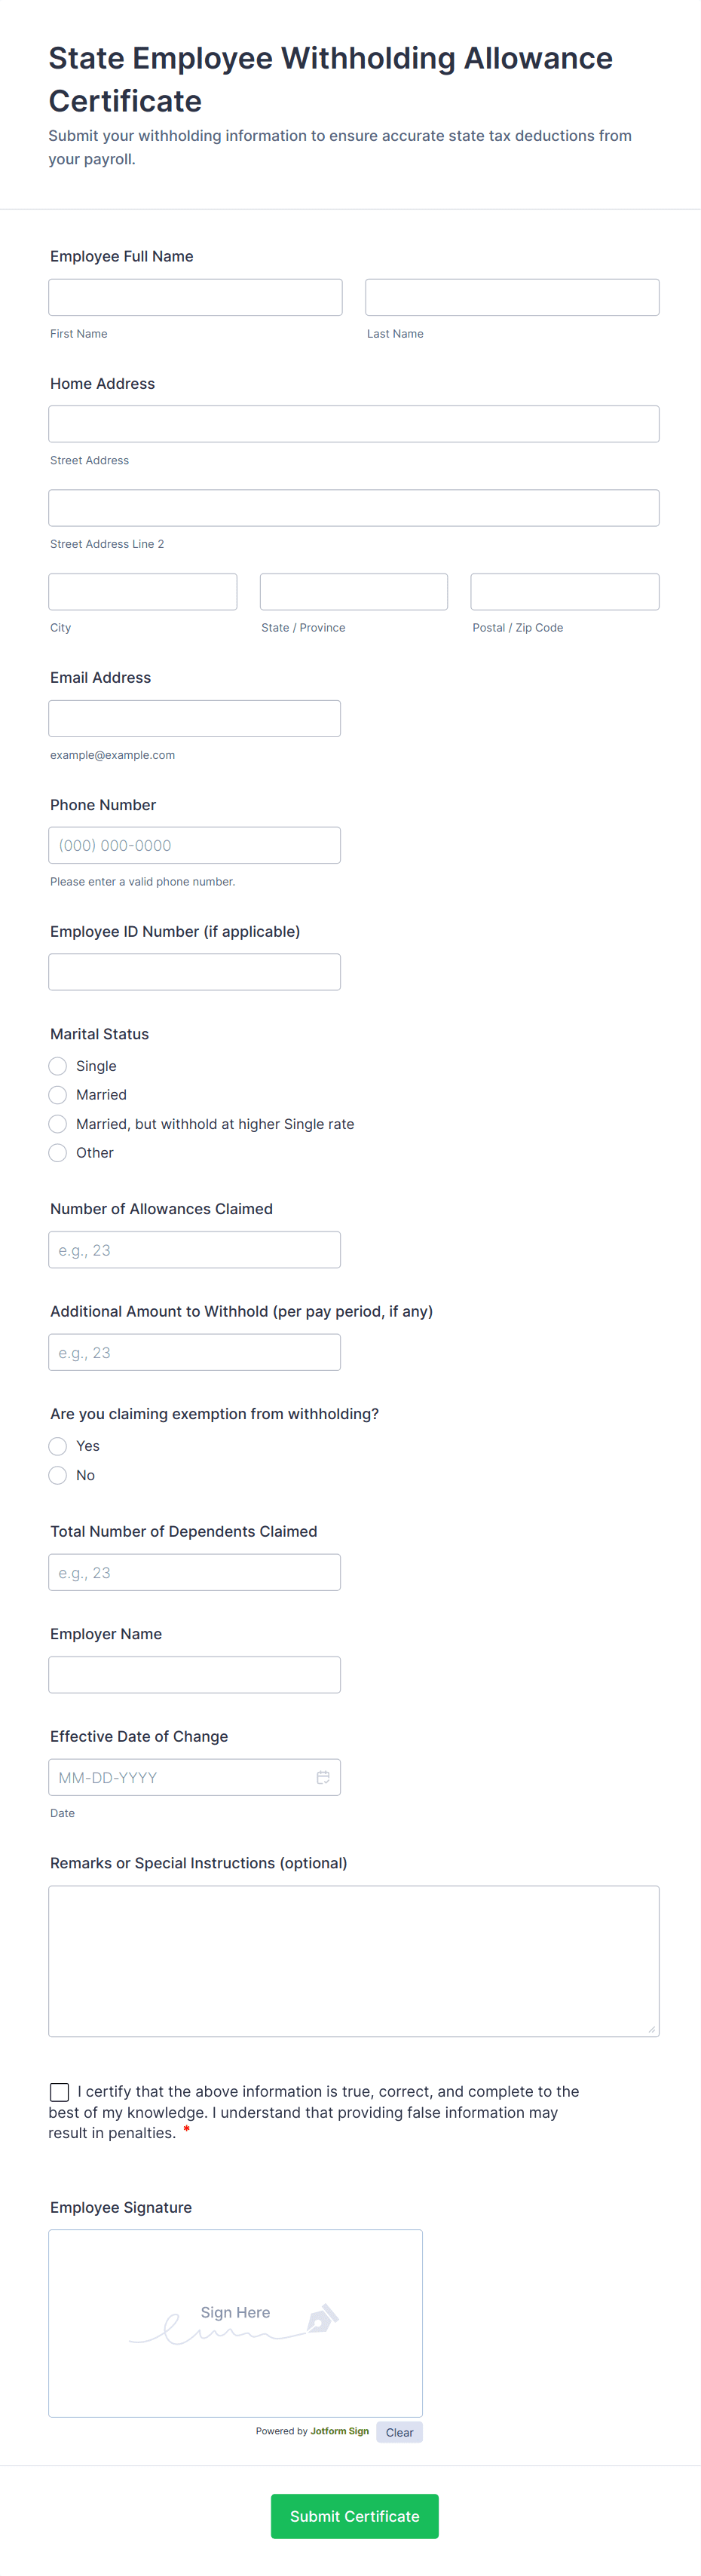
Task: Check the certification agreement checkbox
Action: 60,2092
